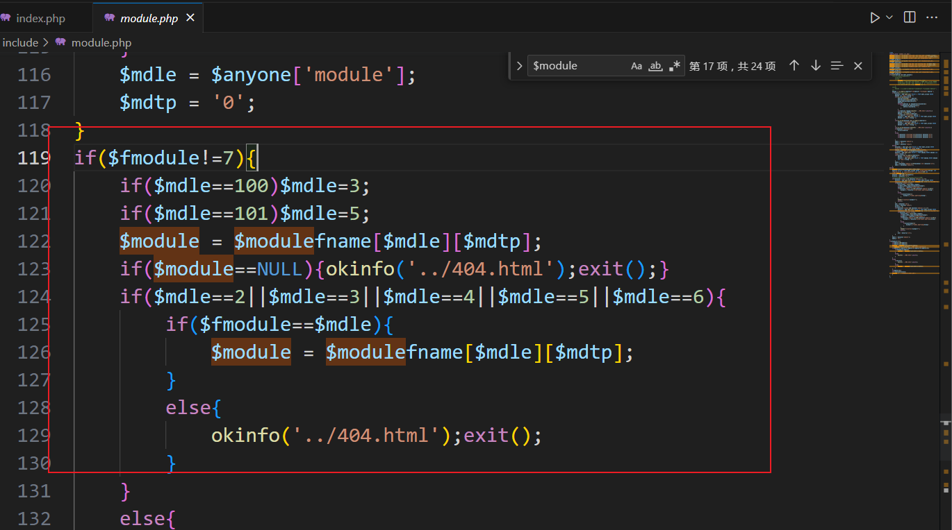Click the else{ on line 132
This screenshot has width=952, height=530.
click(x=147, y=518)
